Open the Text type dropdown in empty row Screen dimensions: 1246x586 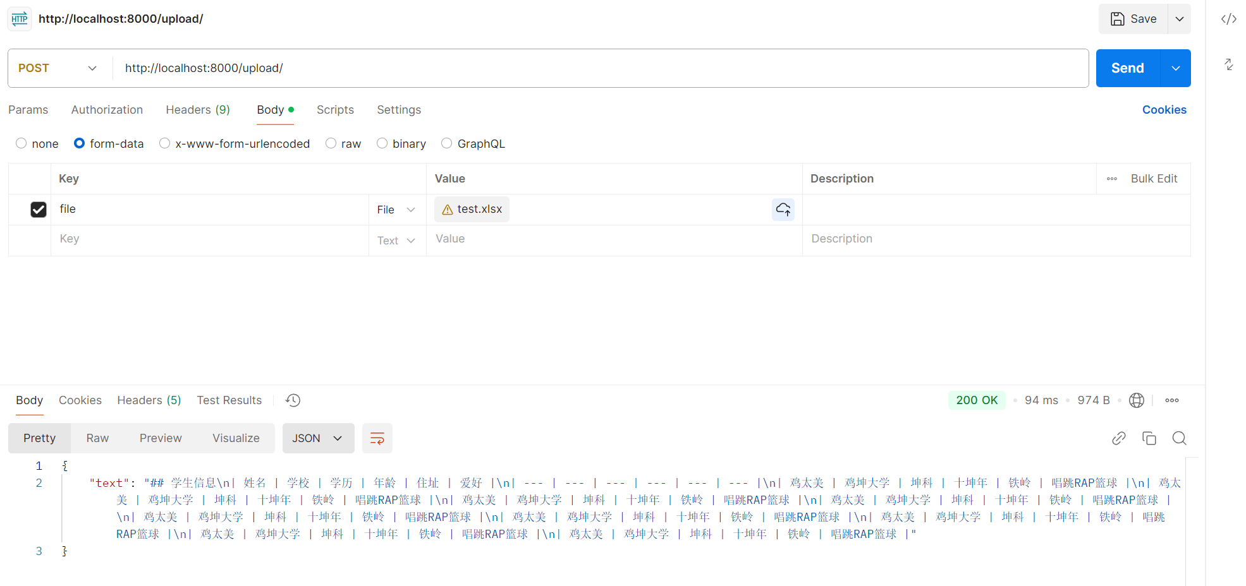point(396,241)
